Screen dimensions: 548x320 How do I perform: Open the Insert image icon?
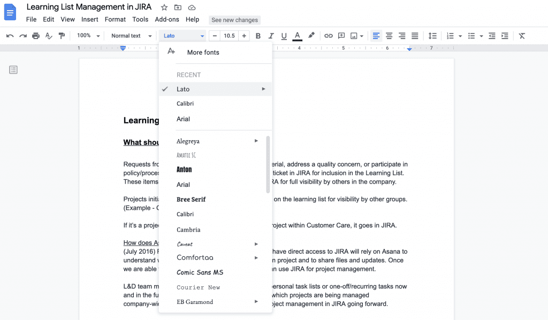pos(354,35)
